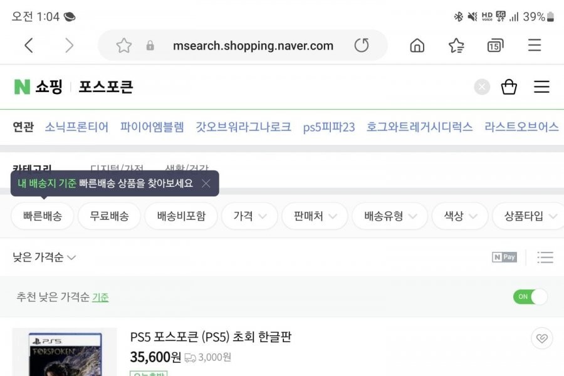This screenshot has height=376, width=564.
Task: Tap the browser back arrow
Action: click(29, 45)
